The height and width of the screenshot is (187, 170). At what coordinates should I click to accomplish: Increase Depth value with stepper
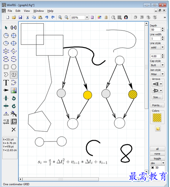click(x=163, y=29)
